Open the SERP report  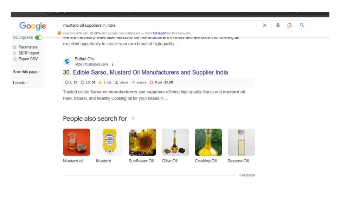[x=26, y=53]
